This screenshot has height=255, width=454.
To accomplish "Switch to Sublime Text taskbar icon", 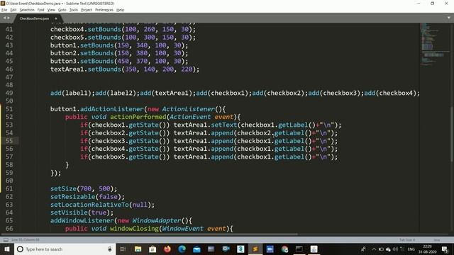I will point(255,249).
